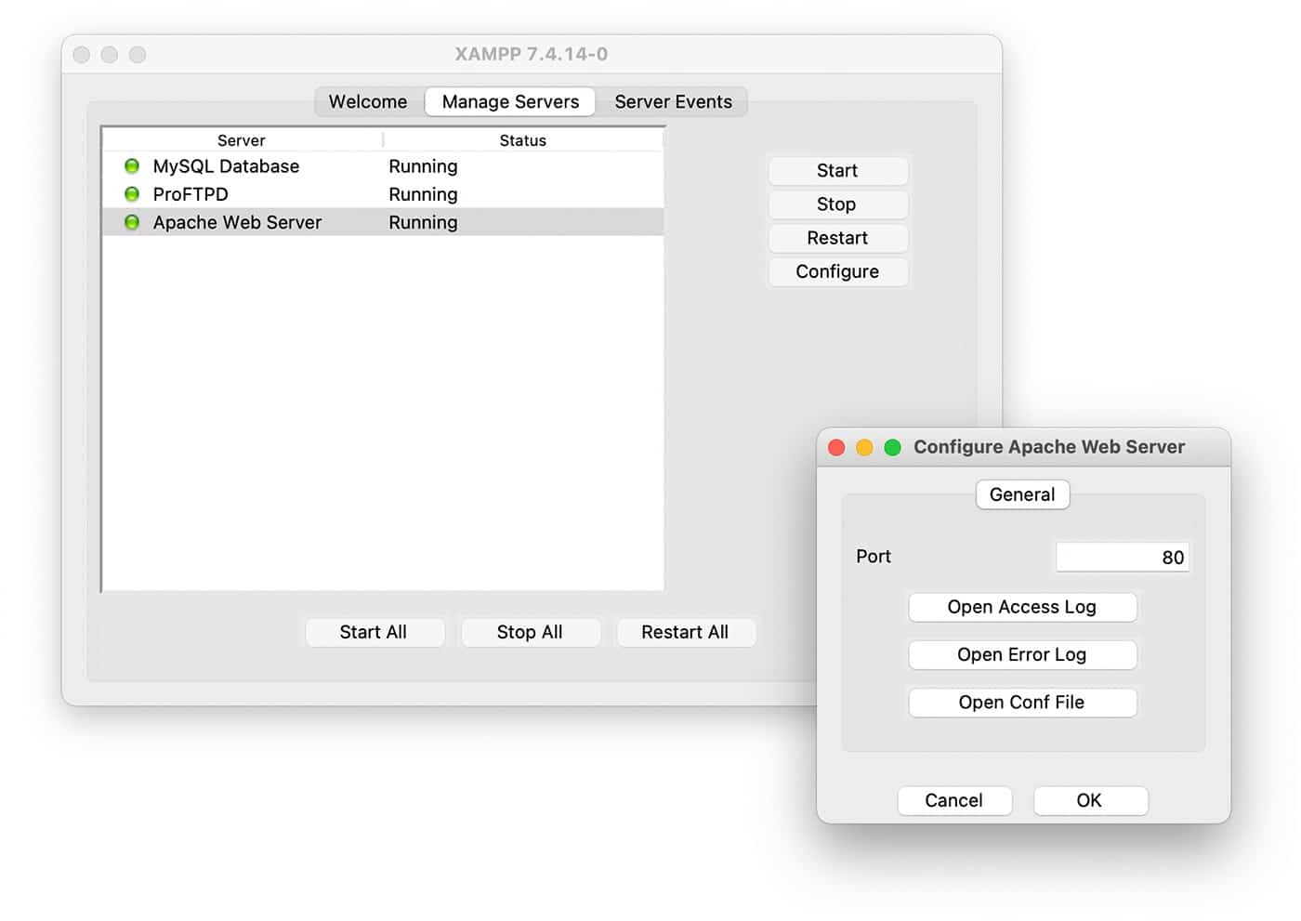This screenshot has height=921, width=1301.
Task: Click the Port number input field
Action: pos(1122,558)
